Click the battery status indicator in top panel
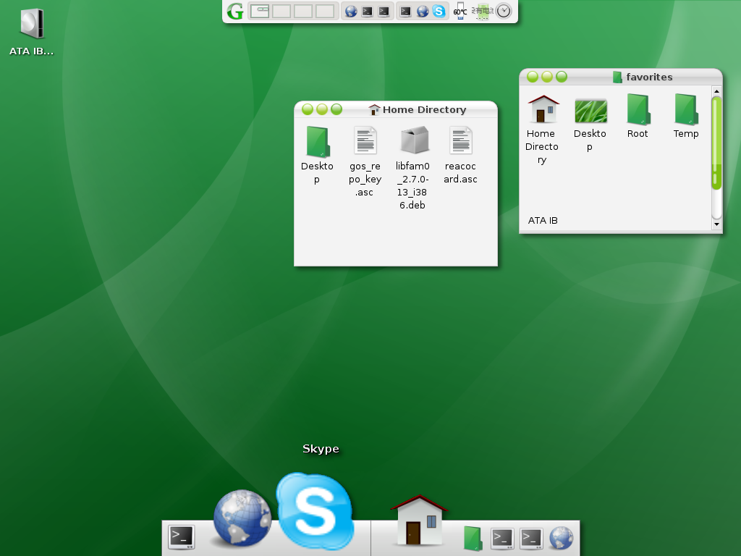 [483, 12]
